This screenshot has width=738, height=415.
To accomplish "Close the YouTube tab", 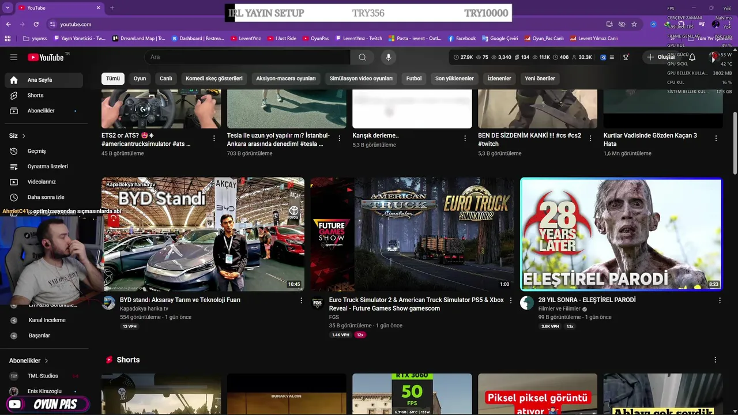I will [x=98, y=7].
